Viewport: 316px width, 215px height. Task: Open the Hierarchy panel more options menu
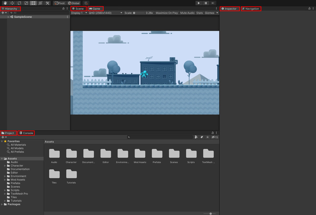67,8
